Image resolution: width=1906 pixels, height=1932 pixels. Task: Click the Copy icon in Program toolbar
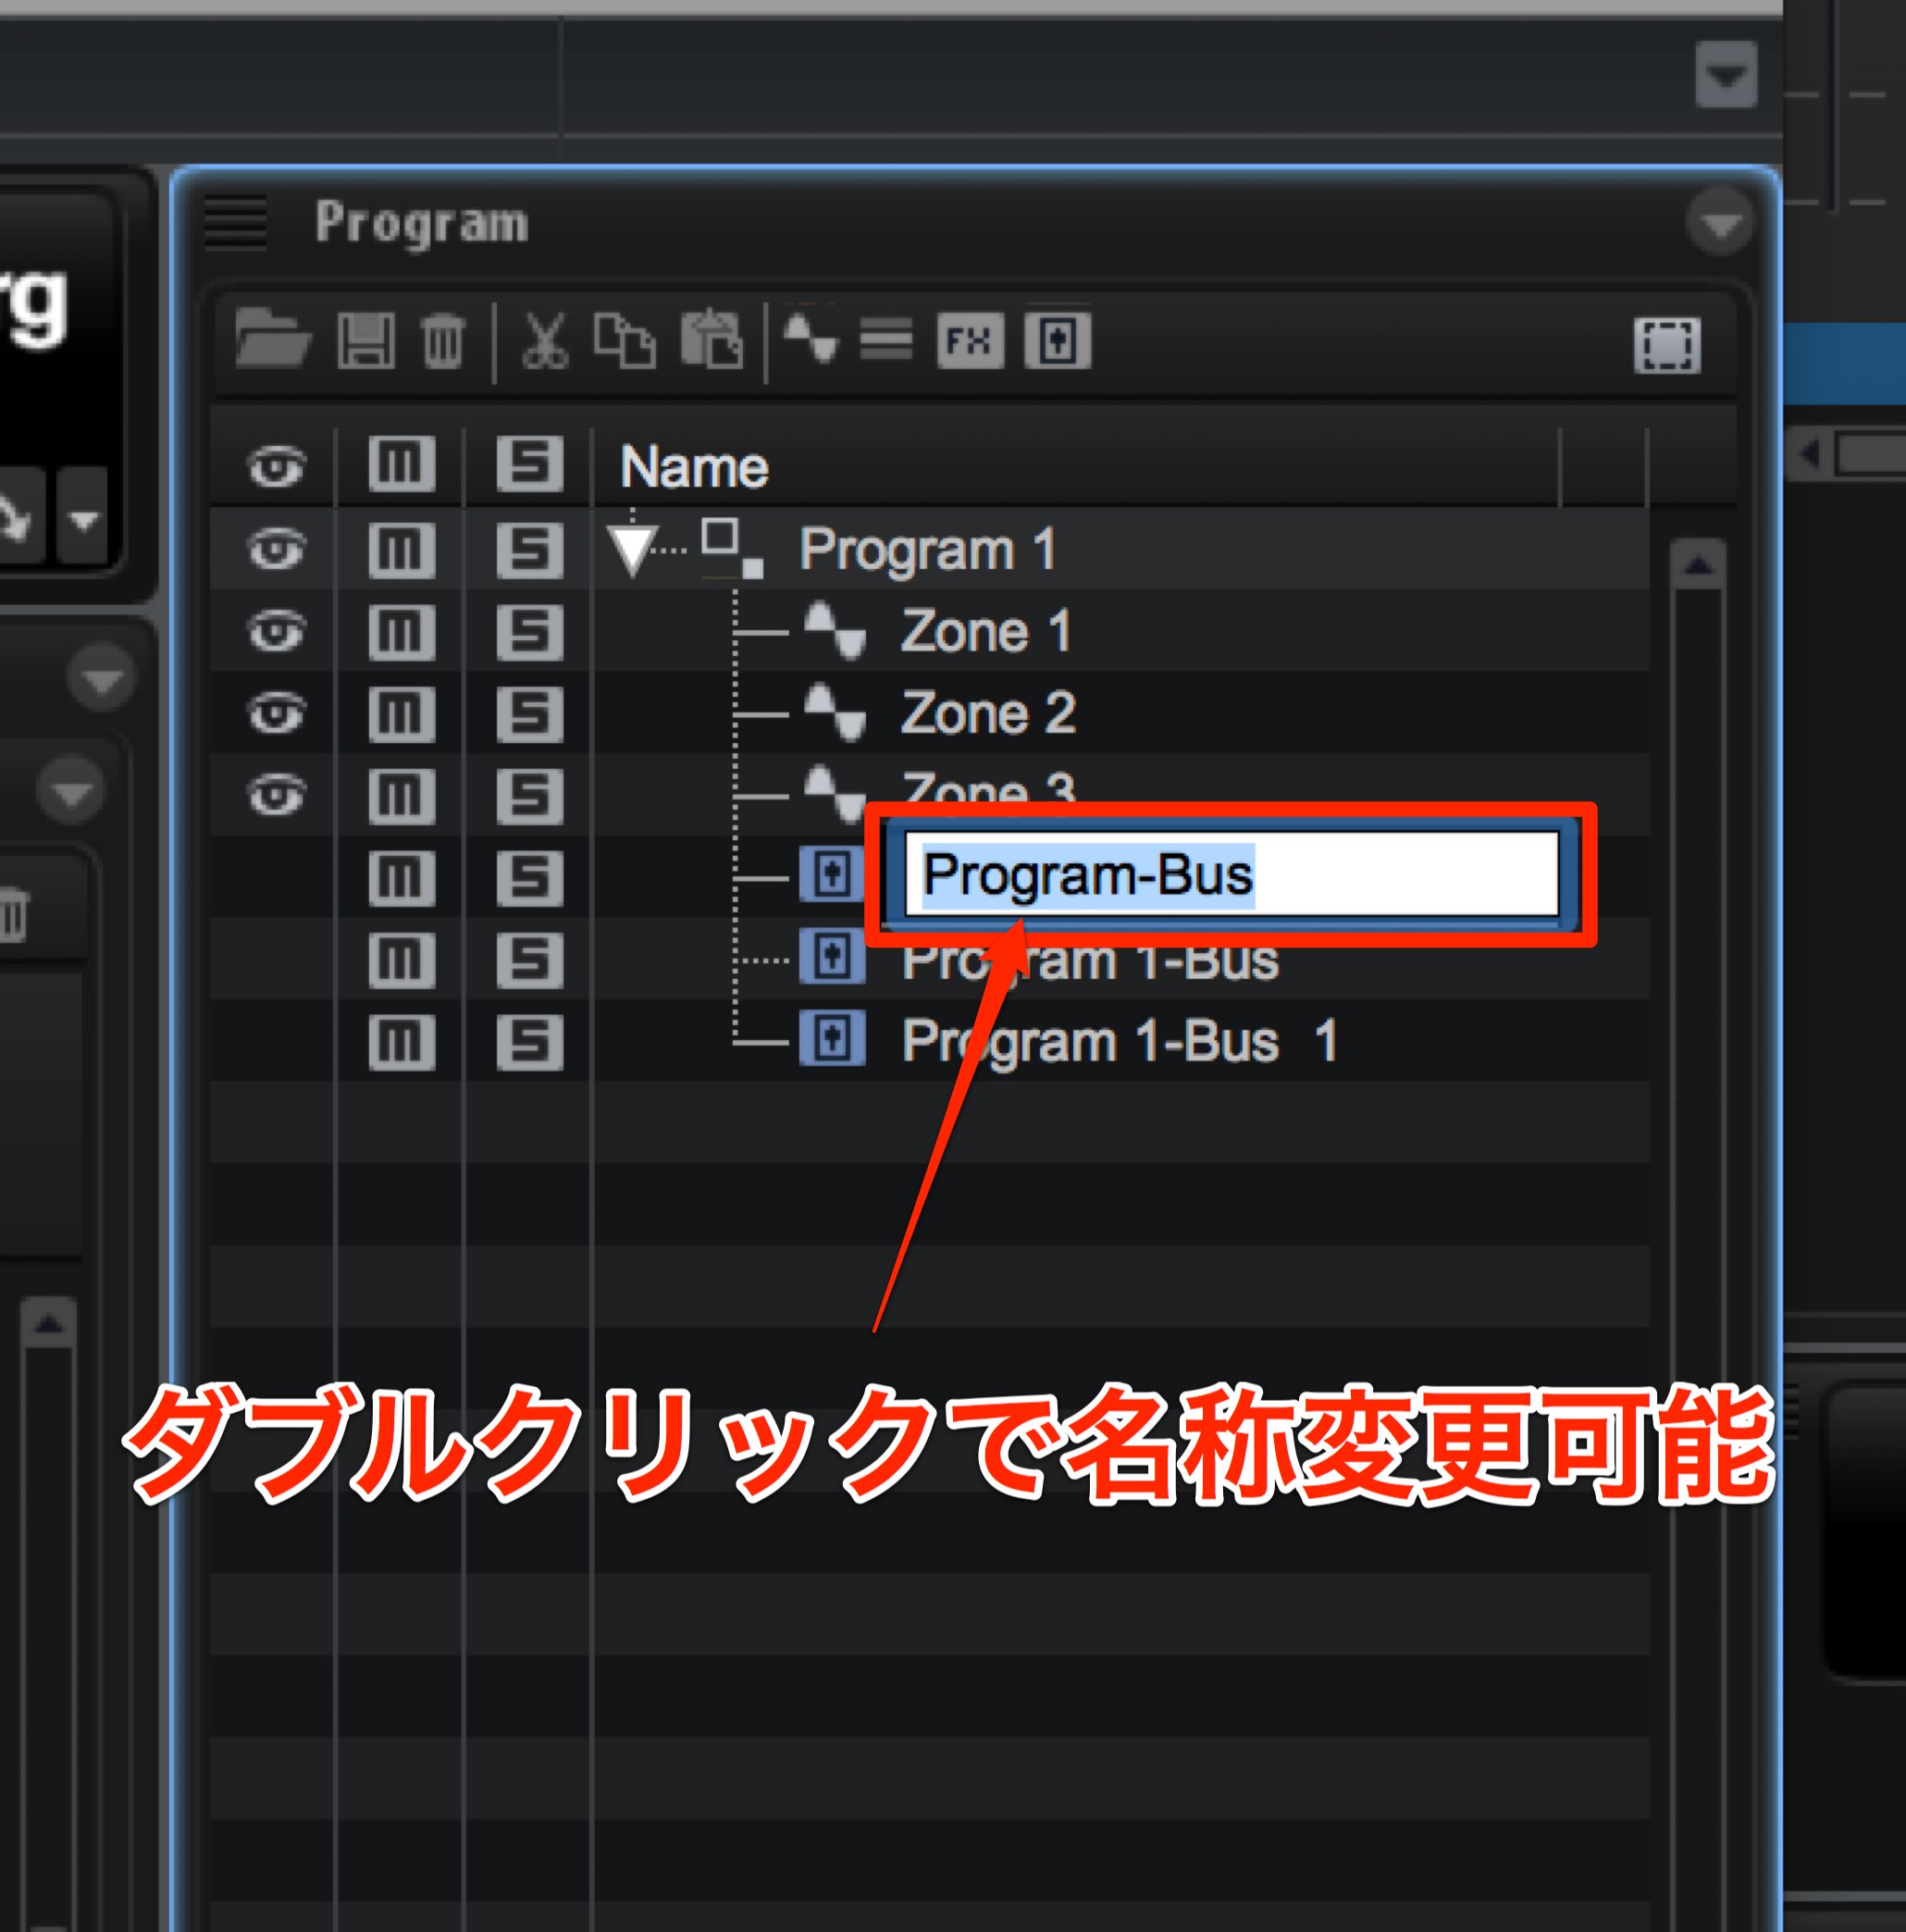(625, 340)
